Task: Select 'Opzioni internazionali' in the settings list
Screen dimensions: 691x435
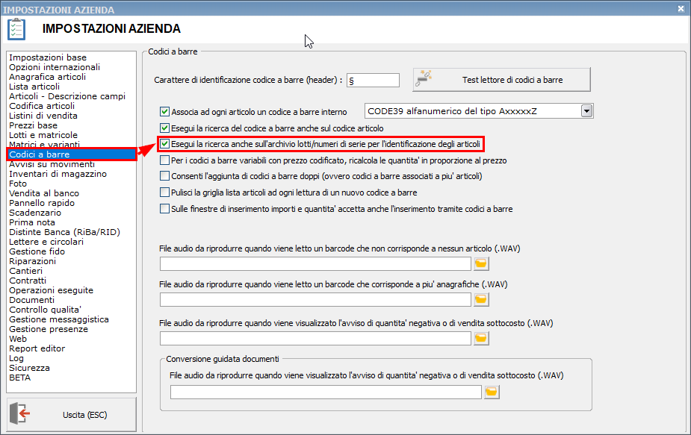Action: pyautogui.click(x=55, y=67)
